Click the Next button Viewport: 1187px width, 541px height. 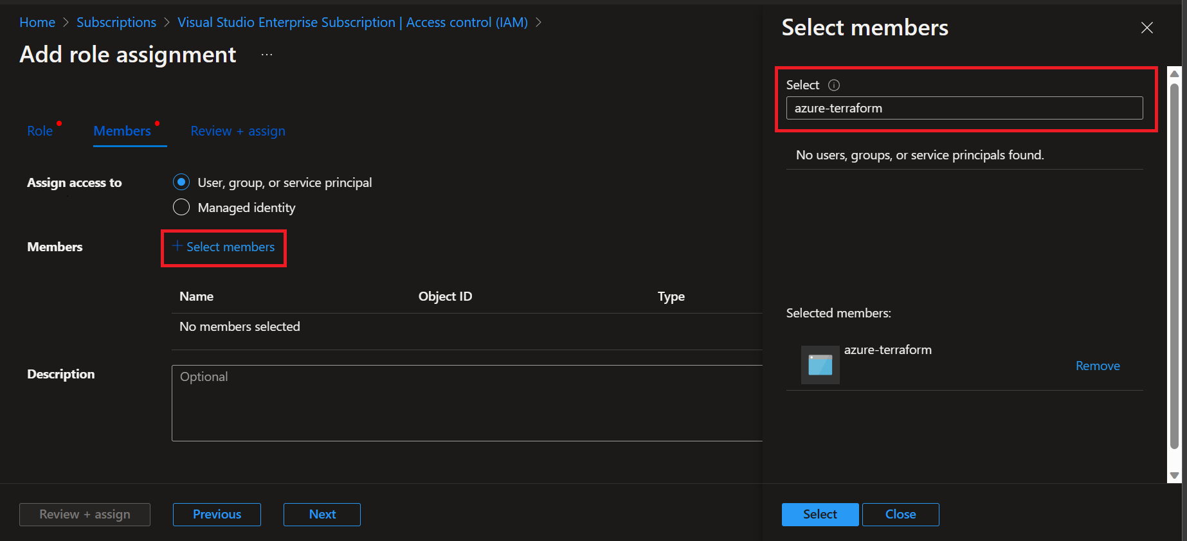pyautogui.click(x=322, y=514)
